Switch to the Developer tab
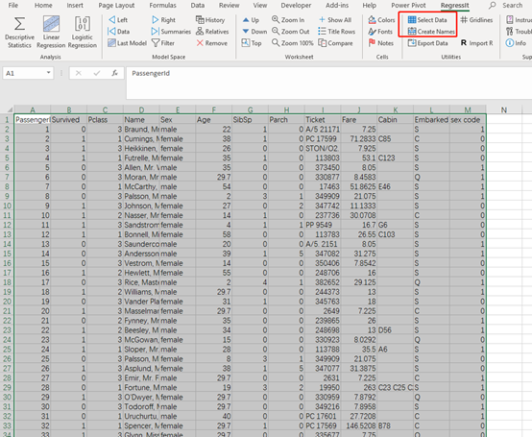 coord(296,6)
